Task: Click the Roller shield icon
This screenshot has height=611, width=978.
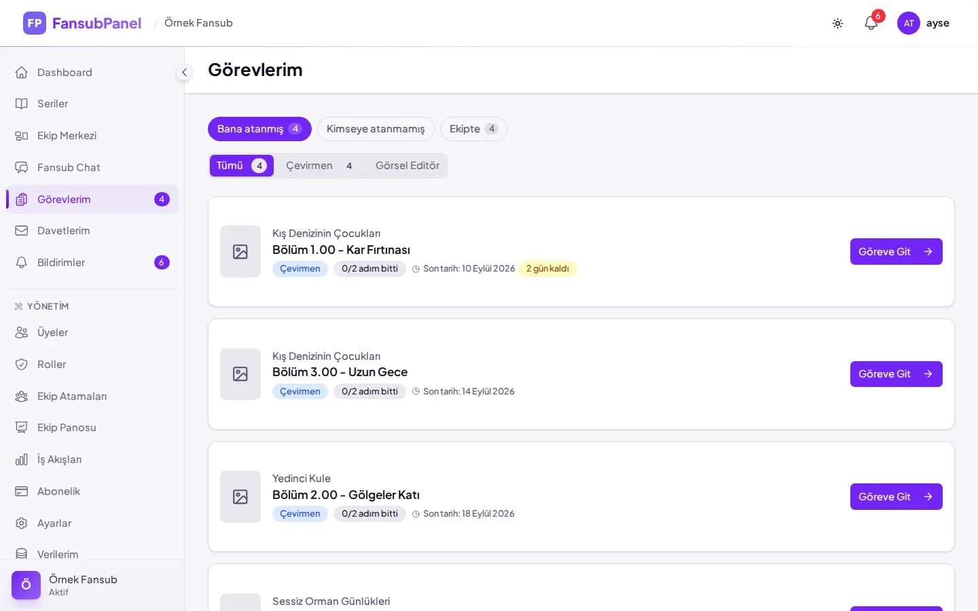Action: 22,365
